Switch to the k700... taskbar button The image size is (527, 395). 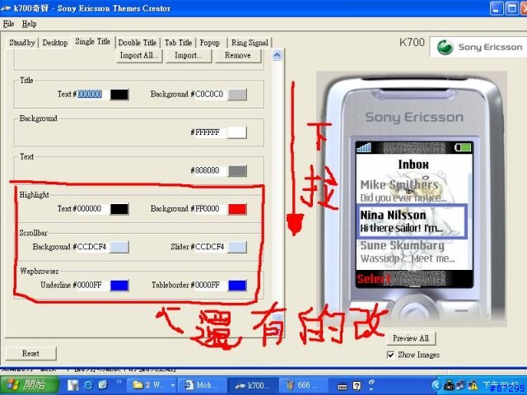(x=253, y=385)
